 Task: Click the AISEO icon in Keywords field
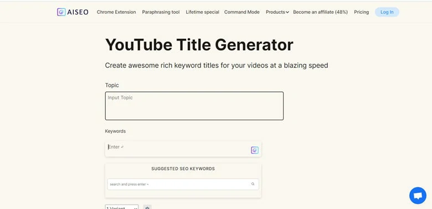[x=255, y=150]
